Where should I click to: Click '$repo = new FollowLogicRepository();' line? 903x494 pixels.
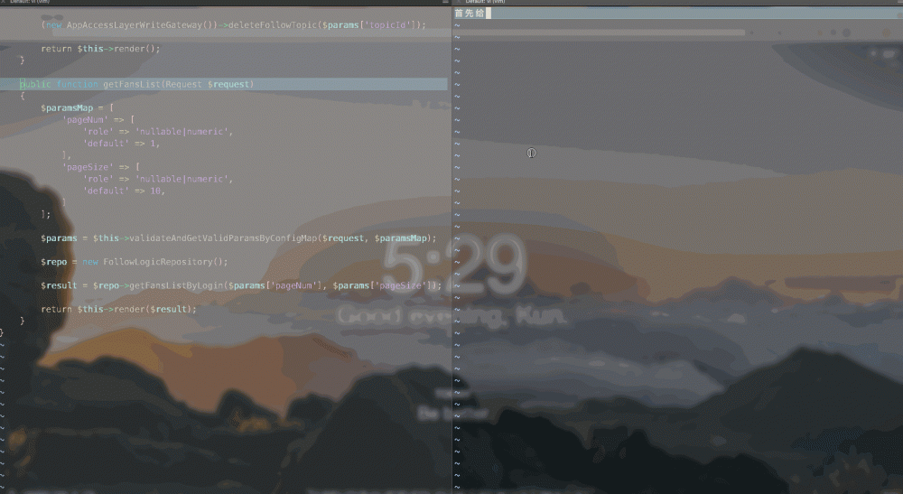point(135,262)
